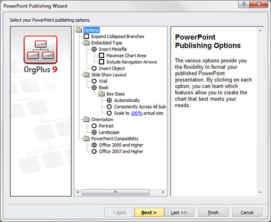
Task: Click the disabled Back button
Action: tap(120, 212)
